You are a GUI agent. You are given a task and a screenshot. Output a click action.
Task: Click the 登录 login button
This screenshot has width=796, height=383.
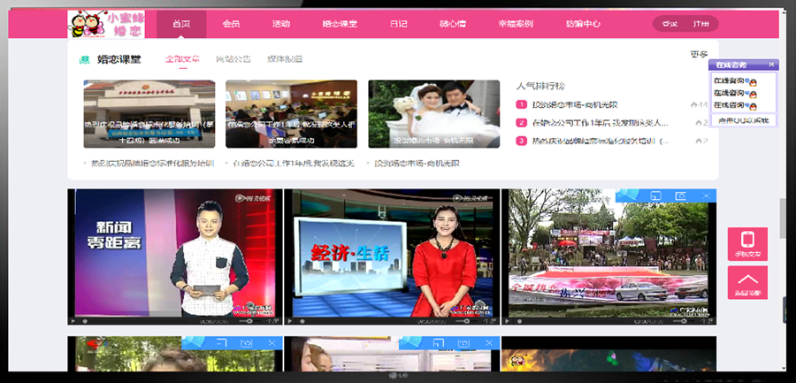click(670, 24)
